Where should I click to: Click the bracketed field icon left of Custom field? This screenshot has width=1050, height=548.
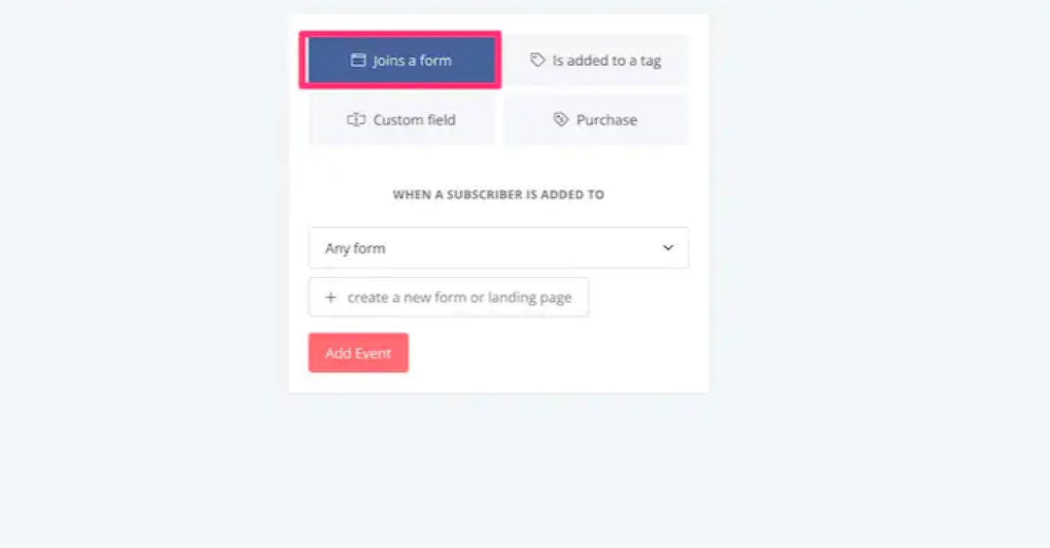click(x=357, y=120)
